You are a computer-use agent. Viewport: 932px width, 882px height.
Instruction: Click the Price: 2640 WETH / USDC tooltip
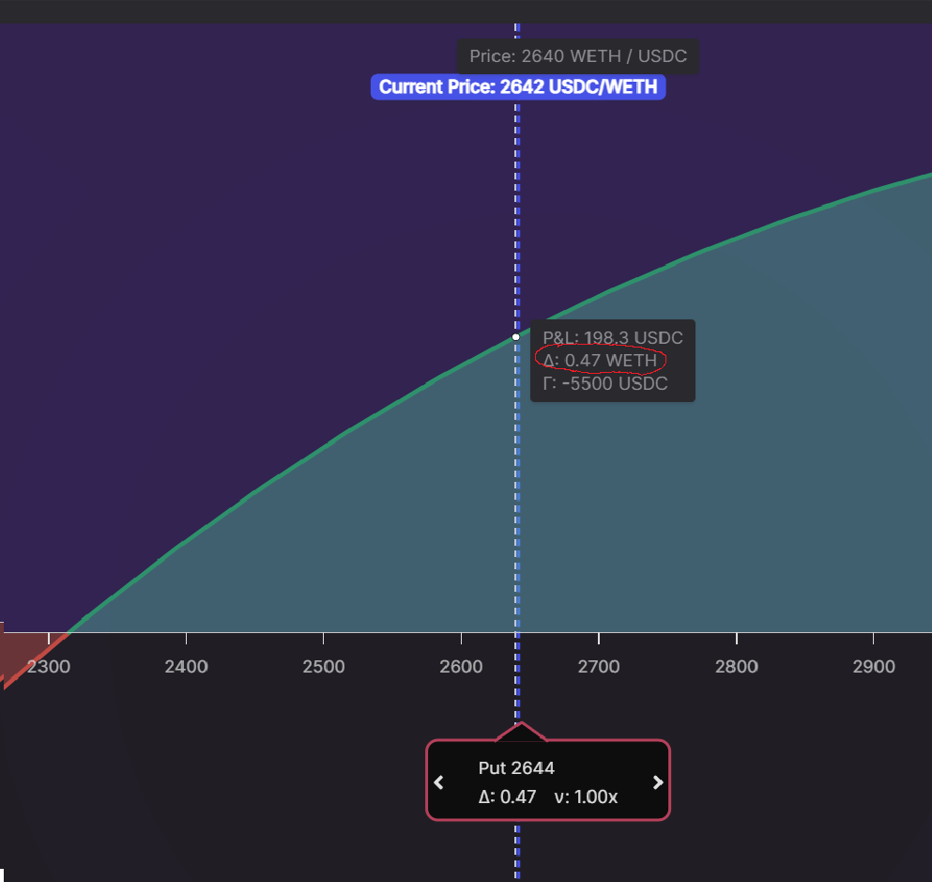pyautogui.click(x=578, y=56)
